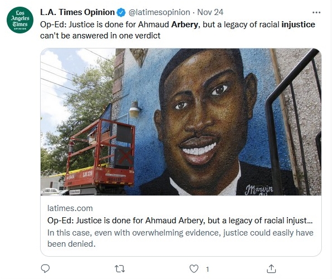The image size is (333, 279).
Task: Click the orange scissor lift in the photo
Action: 100,156
